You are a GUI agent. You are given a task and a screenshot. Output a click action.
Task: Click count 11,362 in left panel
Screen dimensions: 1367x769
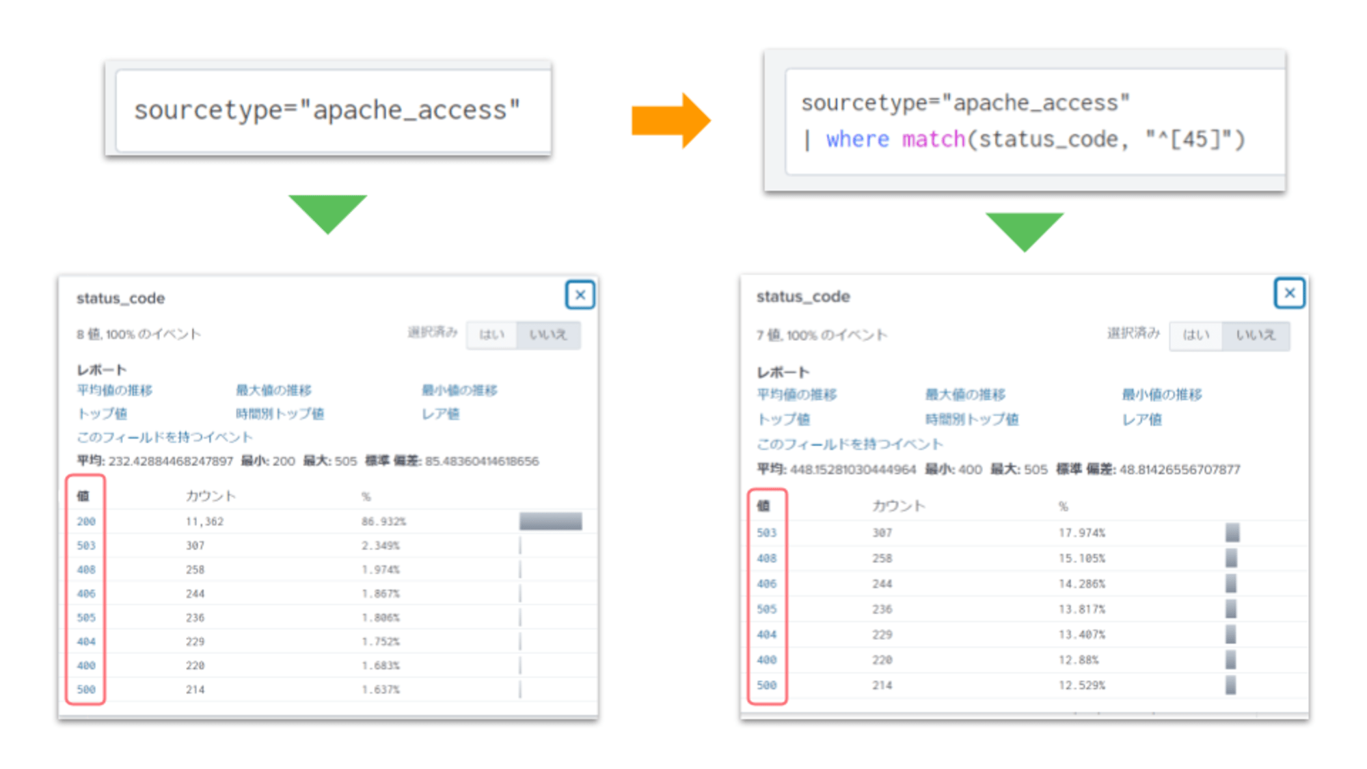(204, 522)
